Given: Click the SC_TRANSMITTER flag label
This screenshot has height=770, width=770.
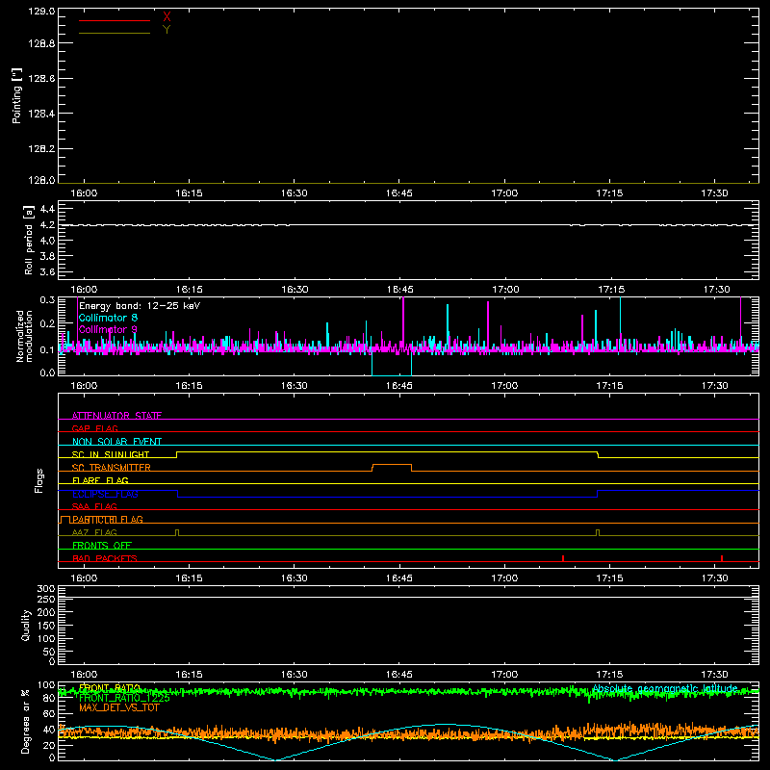Looking at the screenshot, I should click(112, 468).
